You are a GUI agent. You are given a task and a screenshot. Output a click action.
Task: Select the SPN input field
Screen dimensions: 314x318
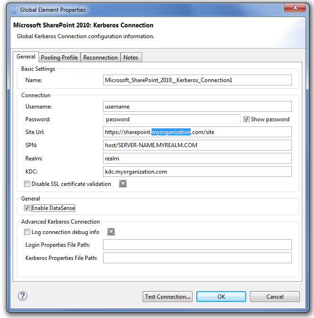tap(197, 145)
